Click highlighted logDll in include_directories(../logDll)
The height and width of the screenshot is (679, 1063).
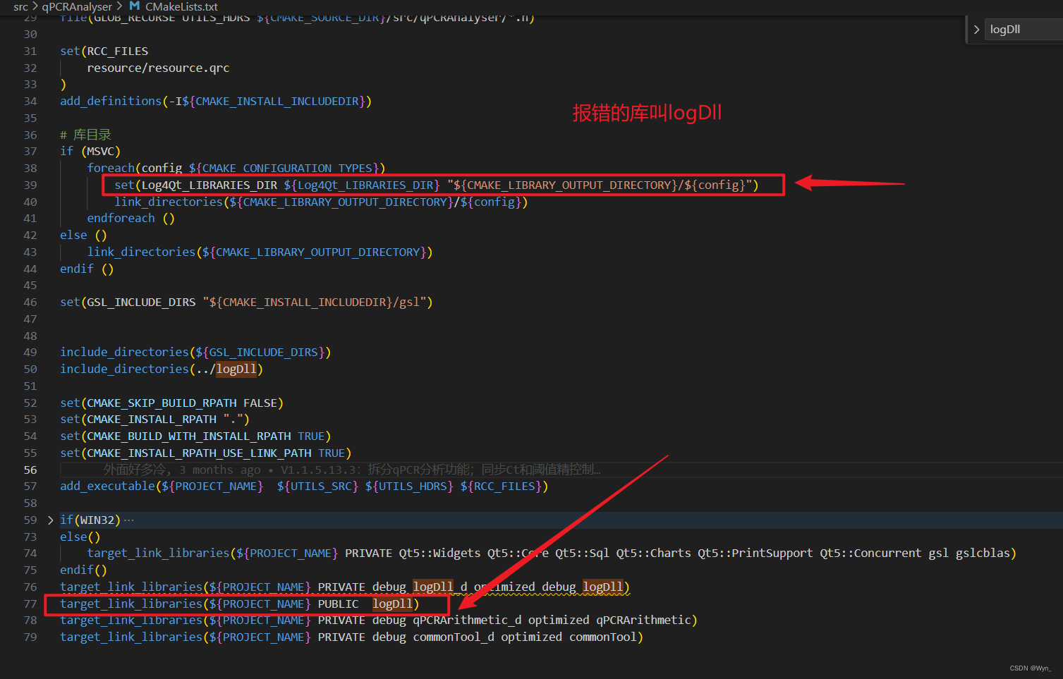(x=236, y=369)
